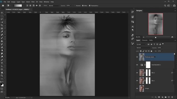Click the share document icon
177x99 pixels.
(174, 5)
